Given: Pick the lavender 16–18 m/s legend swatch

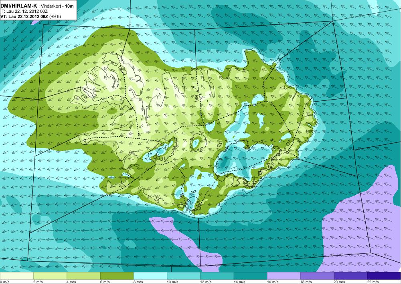Looking at the screenshot, I should click(x=284, y=276).
